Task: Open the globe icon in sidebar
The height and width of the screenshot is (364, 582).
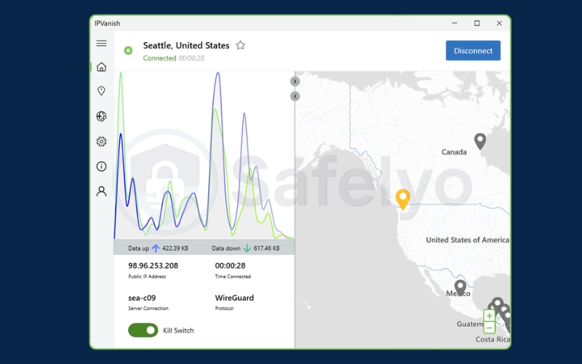Action: pyautogui.click(x=101, y=116)
